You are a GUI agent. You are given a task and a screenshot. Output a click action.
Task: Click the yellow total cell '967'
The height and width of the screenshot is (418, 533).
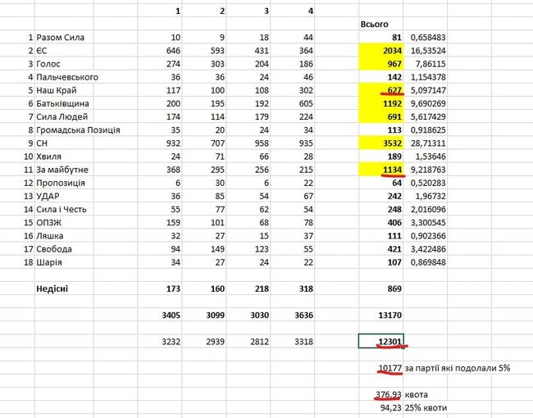click(x=381, y=64)
